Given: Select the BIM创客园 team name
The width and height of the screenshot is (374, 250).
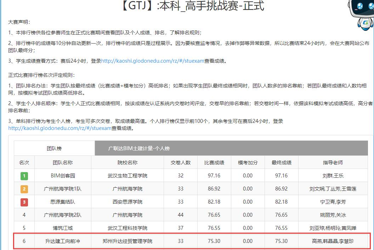Looking at the screenshot, I should click(x=63, y=176).
